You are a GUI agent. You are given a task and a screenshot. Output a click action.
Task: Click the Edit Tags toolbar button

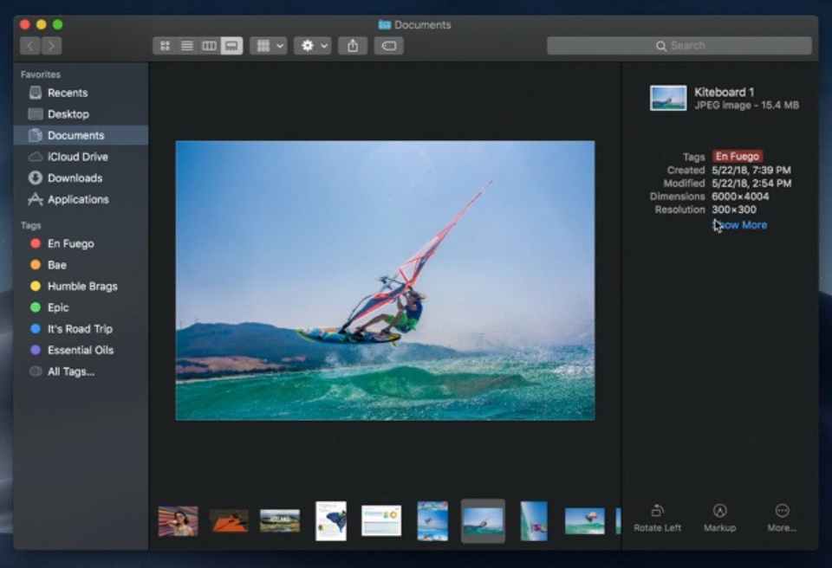pyautogui.click(x=389, y=46)
